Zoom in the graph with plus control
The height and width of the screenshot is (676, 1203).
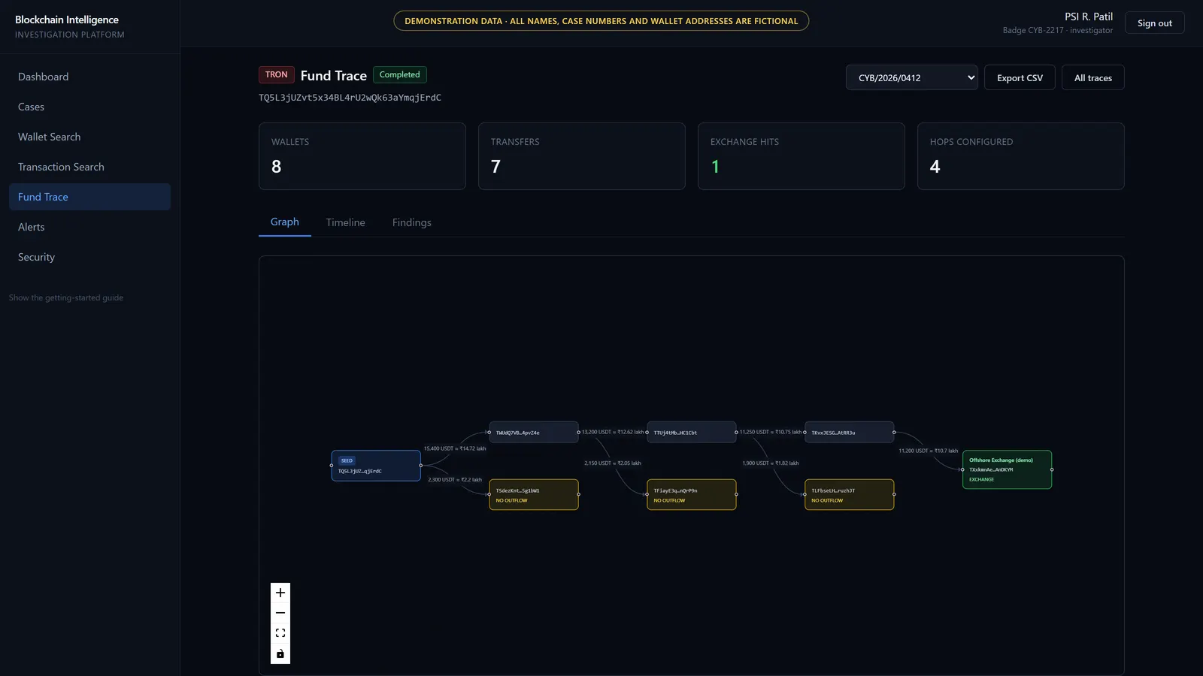(x=280, y=593)
